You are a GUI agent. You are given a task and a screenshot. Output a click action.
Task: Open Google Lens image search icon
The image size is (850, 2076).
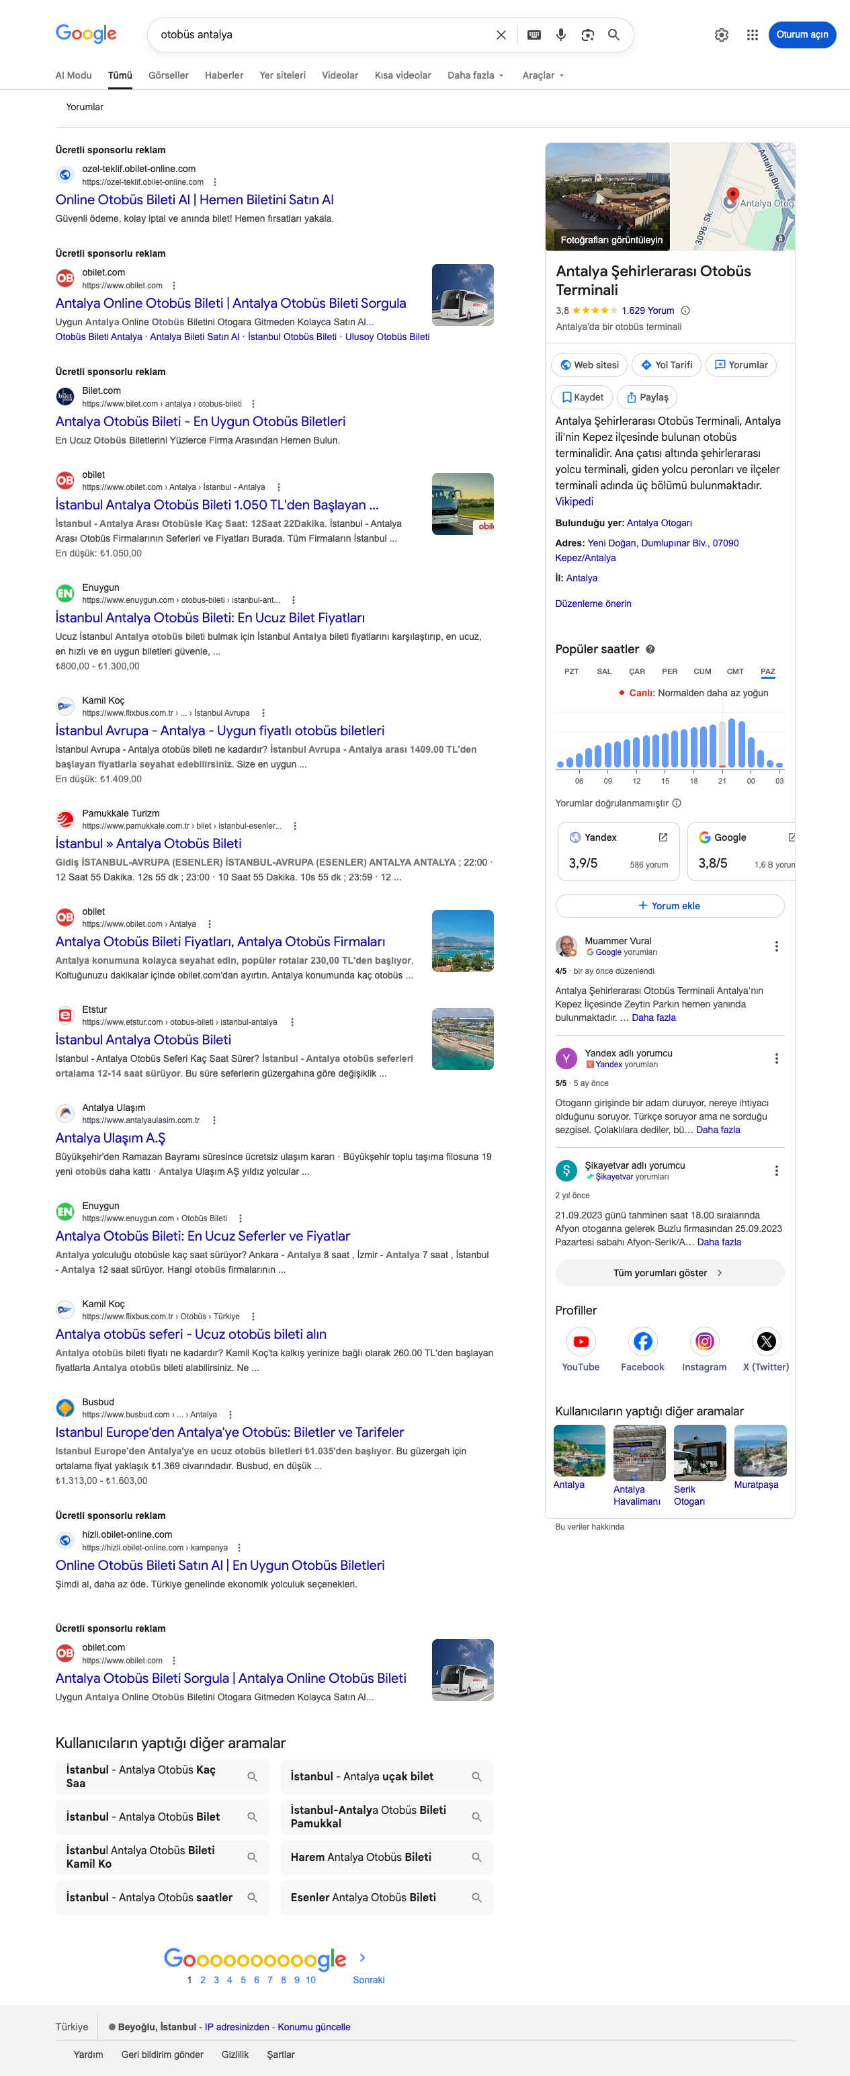click(587, 35)
